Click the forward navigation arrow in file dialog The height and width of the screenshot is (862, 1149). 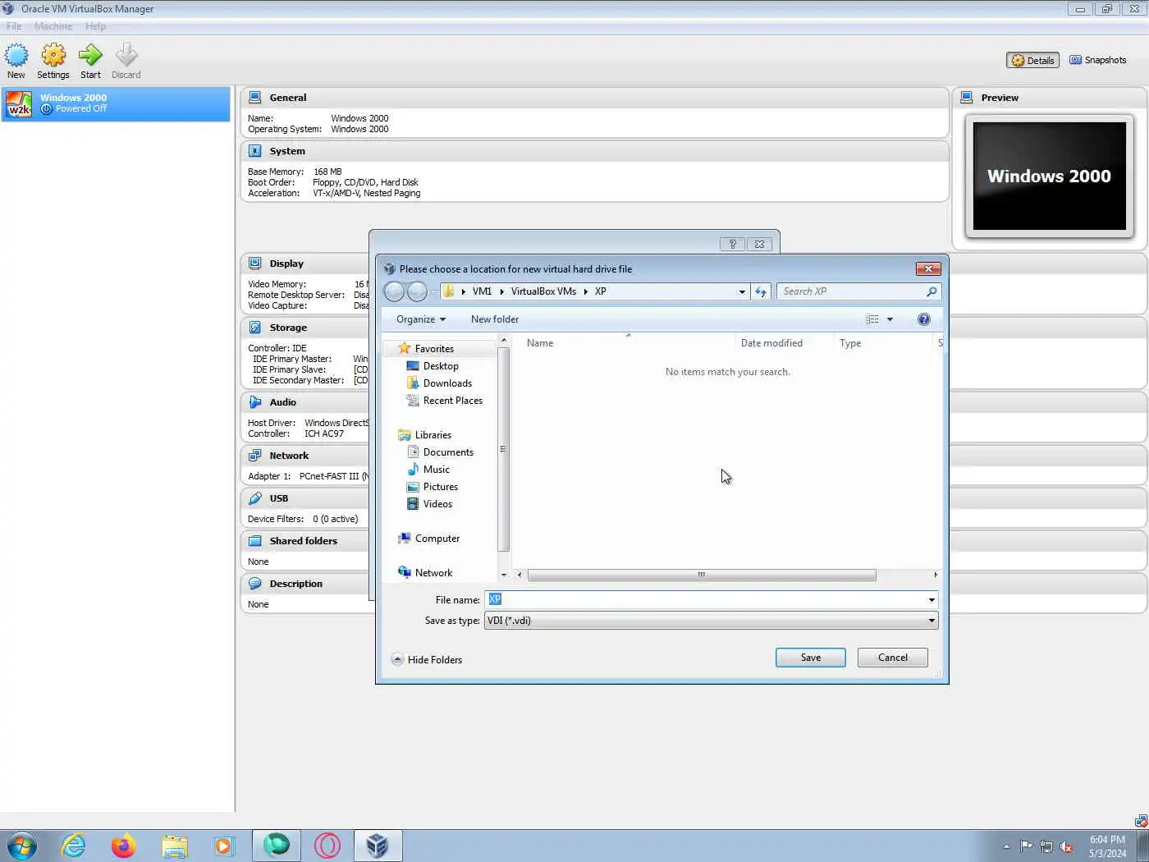[x=417, y=291]
